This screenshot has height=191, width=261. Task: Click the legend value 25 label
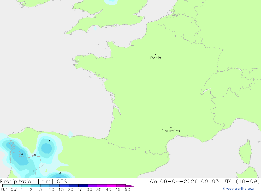pyautogui.click(x=80, y=189)
